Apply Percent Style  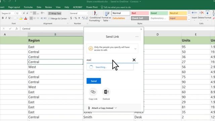tap(76, 18)
